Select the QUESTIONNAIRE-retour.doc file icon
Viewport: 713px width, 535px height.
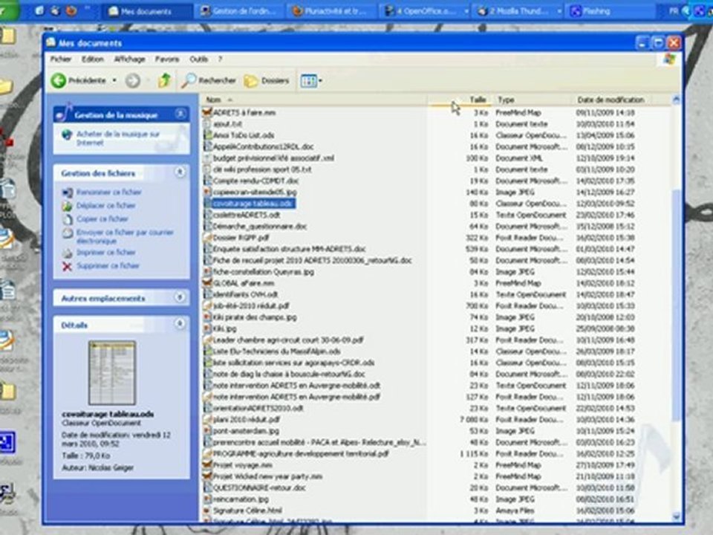pyautogui.click(x=207, y=487)
